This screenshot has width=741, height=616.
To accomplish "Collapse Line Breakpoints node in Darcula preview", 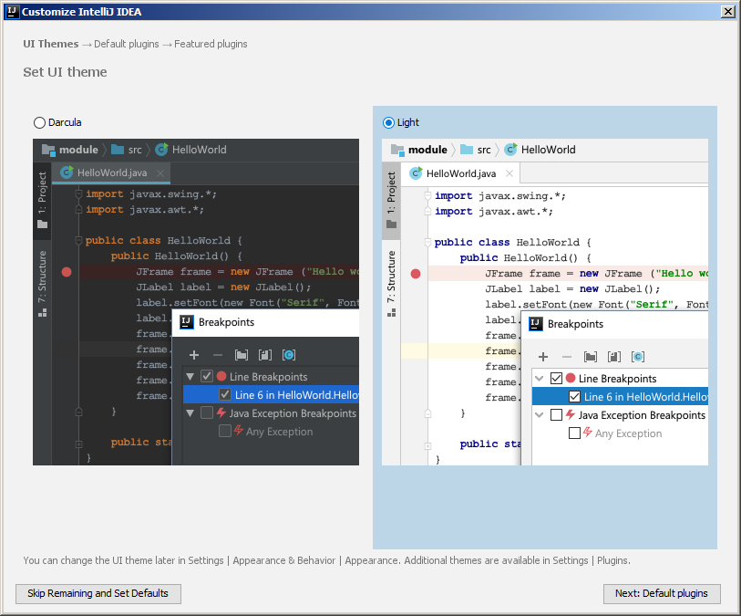I will click(x=190, y=377).
